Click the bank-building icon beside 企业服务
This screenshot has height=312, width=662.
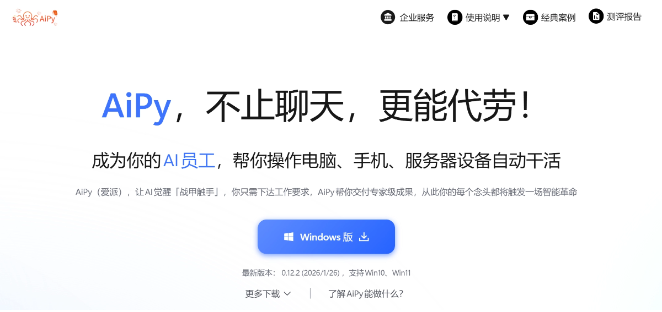(388, 17)
